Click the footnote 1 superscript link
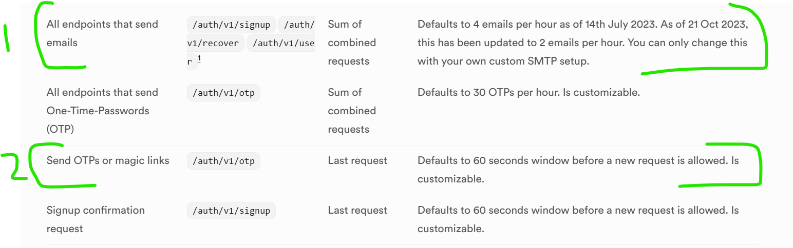This screenshot has height=248, width=793. pyautogui.click(x=199, y=59)
